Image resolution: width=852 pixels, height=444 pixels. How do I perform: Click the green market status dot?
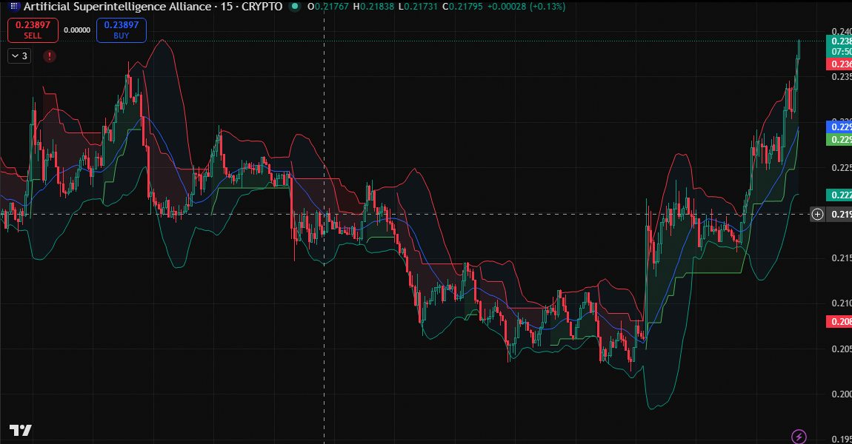[295, 7]
